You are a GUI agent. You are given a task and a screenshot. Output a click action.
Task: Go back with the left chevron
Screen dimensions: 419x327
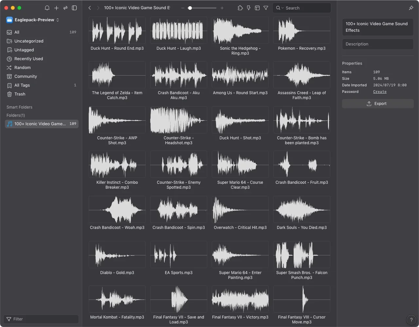pyautogui.click(x=90, y=8)
